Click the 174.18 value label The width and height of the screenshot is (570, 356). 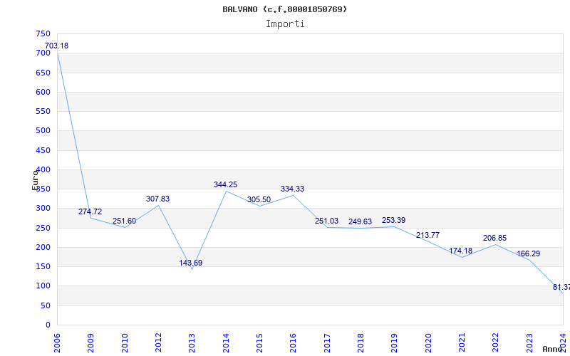point(461,251)
